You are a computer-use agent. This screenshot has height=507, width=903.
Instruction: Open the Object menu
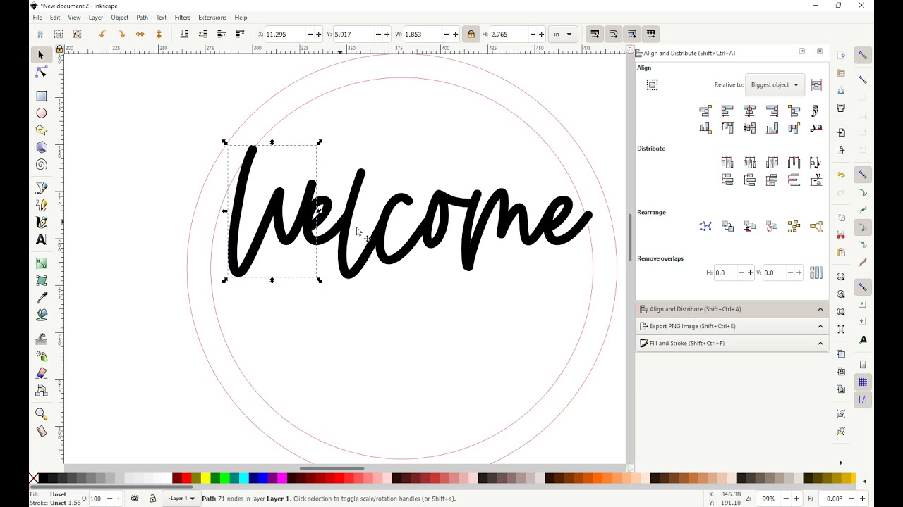pyautogui.click(x=120, y=18)
